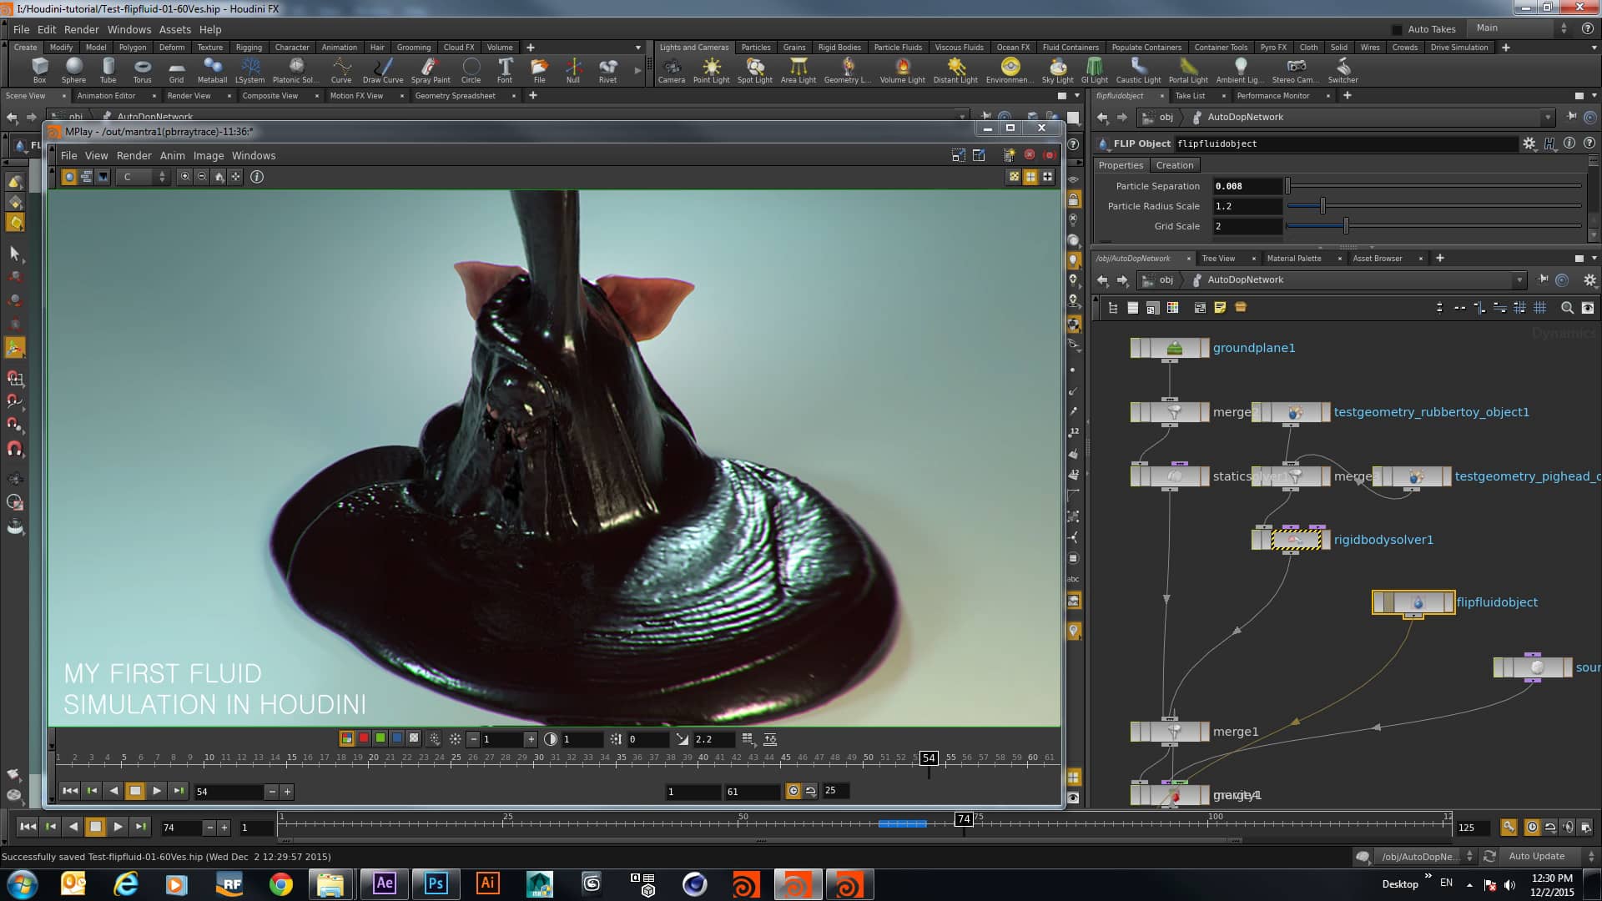
Task: Click the gear settings icon in FLIP Object panel
Action: pos(1529,143)
